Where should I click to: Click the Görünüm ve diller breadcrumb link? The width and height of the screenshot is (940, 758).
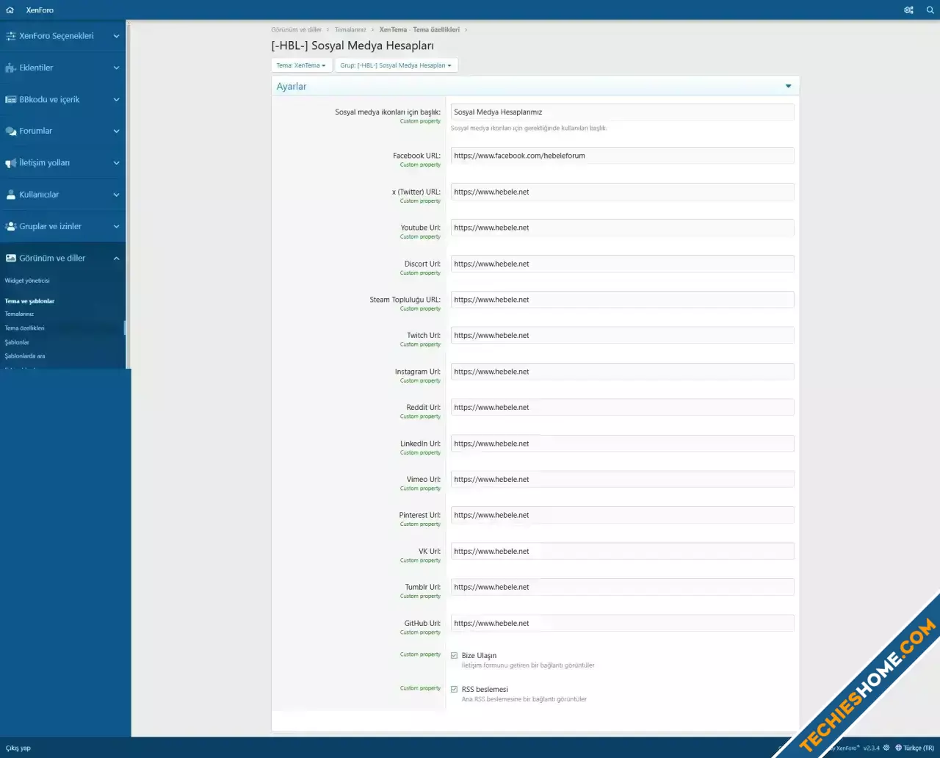point(296,29)
